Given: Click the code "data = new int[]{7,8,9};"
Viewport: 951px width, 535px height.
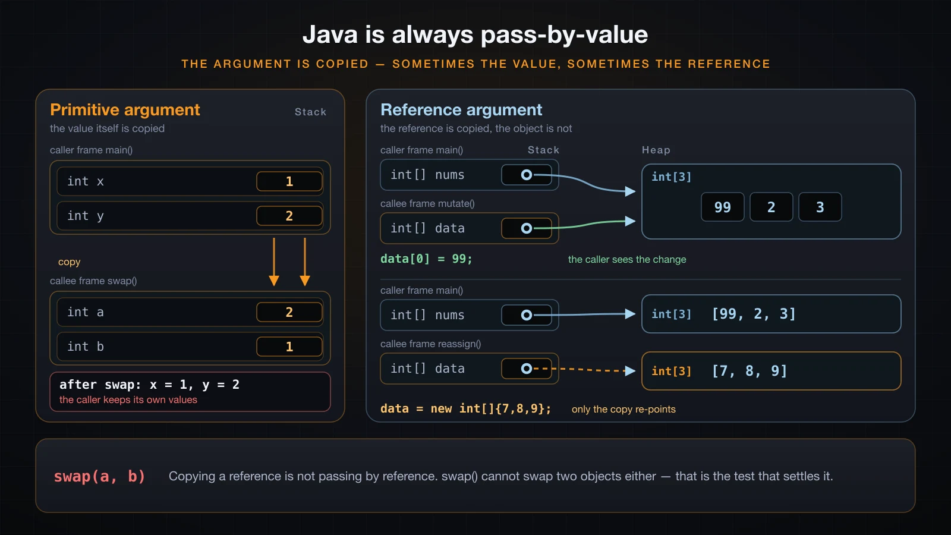Looking at the screenshot, I should [x=465, y=409].
